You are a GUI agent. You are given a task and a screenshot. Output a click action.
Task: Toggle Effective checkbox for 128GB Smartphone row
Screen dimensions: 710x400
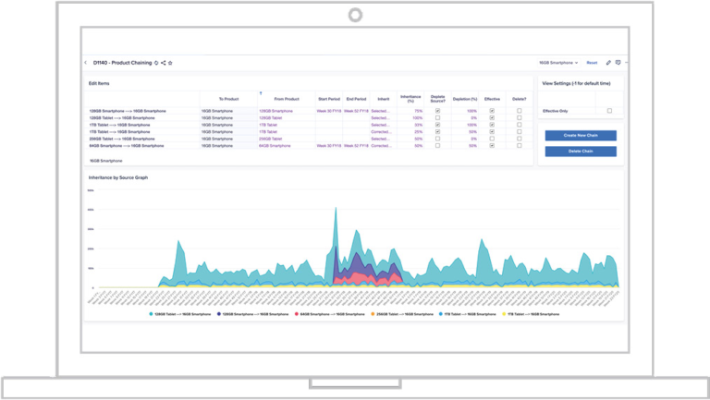click(x=492, y=111)
